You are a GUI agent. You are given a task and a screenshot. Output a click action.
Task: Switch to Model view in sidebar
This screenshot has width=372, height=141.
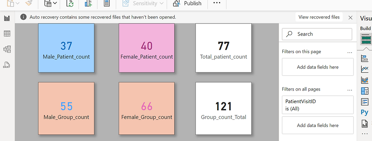point(7,49)
